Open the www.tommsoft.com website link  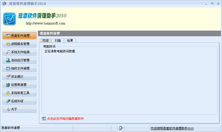pos(45,23)
